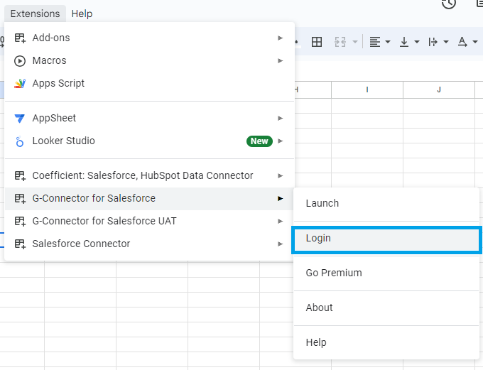Open the Help menu
Image resolution: width=483 pixels, height=370 pixels.
82,13
